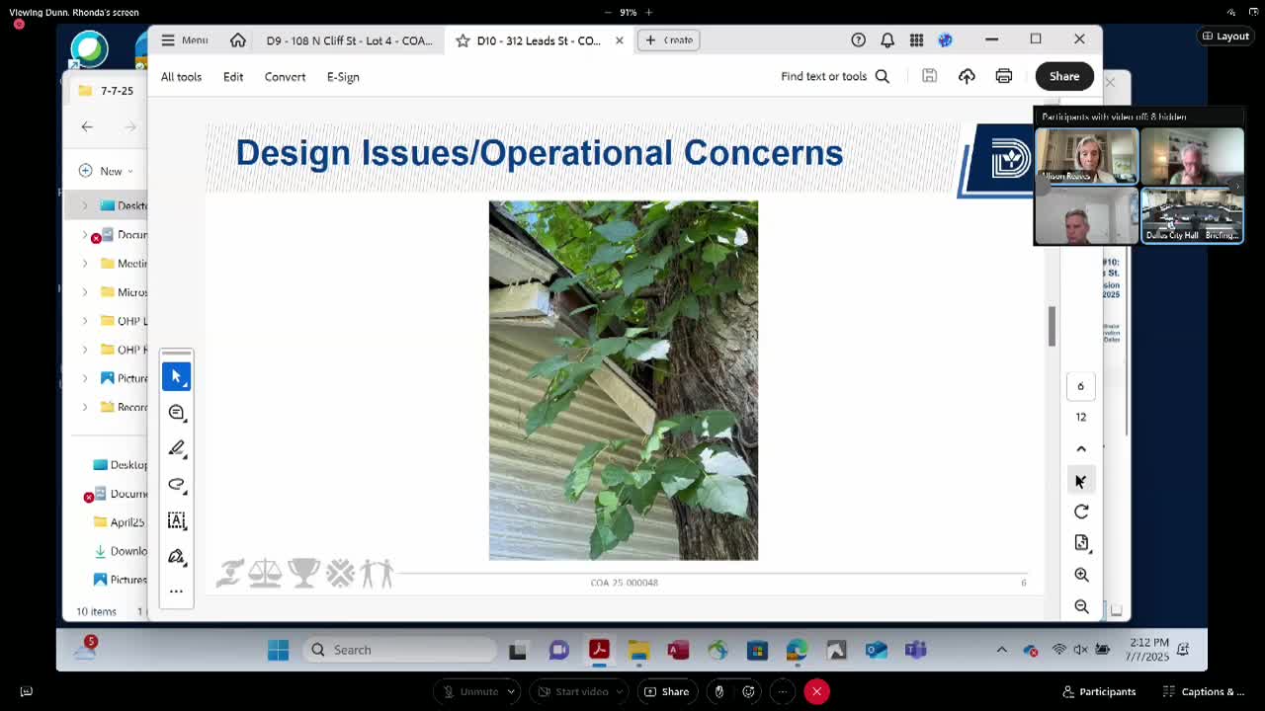Image resolution: width=1265 pixels, height=711 pixels.
Task: Expand the Microsoft folder node
Action: pyautogui.click(x=84, y=292)
